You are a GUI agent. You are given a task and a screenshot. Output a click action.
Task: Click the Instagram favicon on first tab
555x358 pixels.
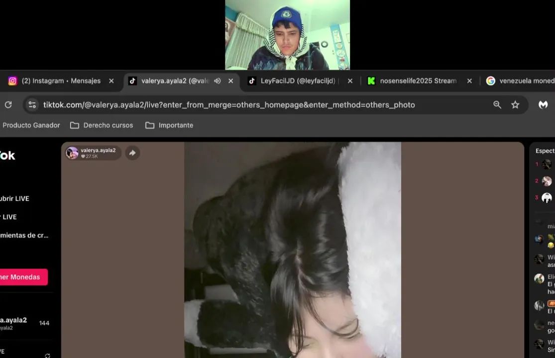12,81
